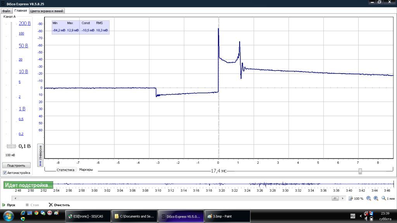
Task: Set voltage range to 1 В
Action: pyautogui.click(x=22, y=109)
